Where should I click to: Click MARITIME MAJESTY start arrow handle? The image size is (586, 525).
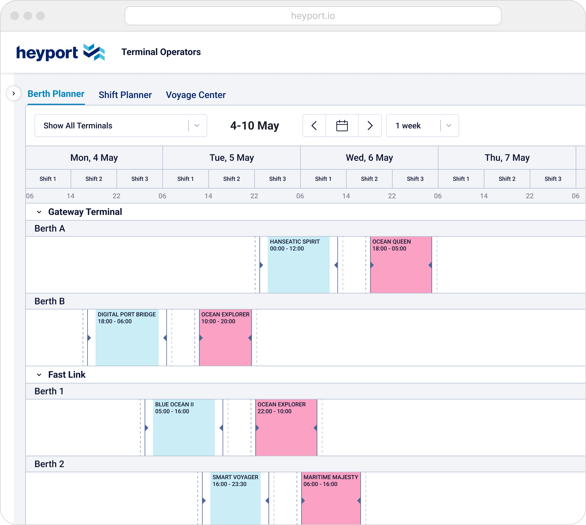(x=303, y=500)
